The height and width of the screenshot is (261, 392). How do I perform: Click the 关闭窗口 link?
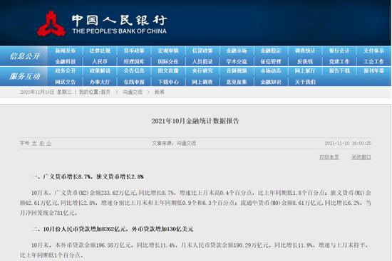(x=361, y=157)
